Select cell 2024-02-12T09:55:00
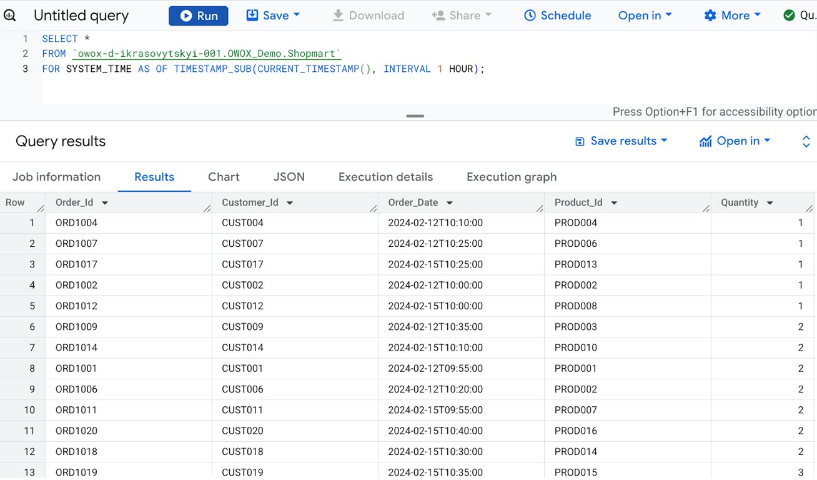The height and width of the screenshot is (480, 817). point(462,369)
